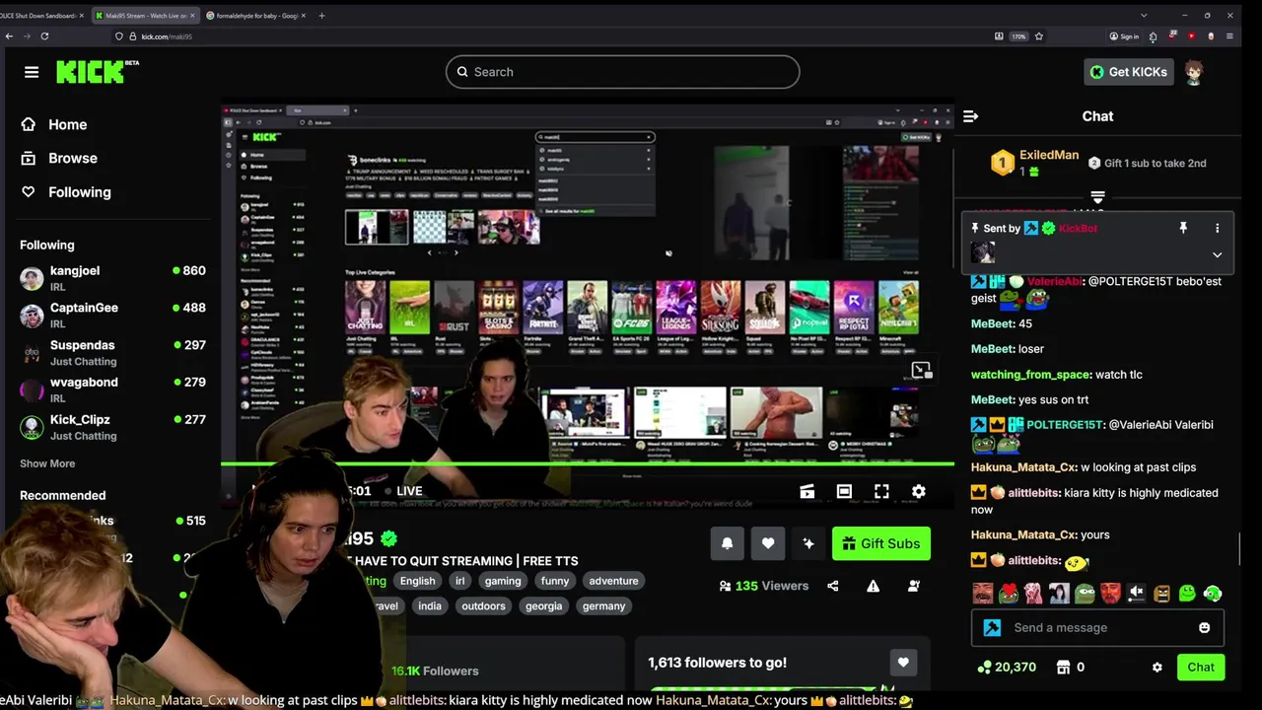
Task: Expand following list with Show More
Action: [x=47, y=463]
